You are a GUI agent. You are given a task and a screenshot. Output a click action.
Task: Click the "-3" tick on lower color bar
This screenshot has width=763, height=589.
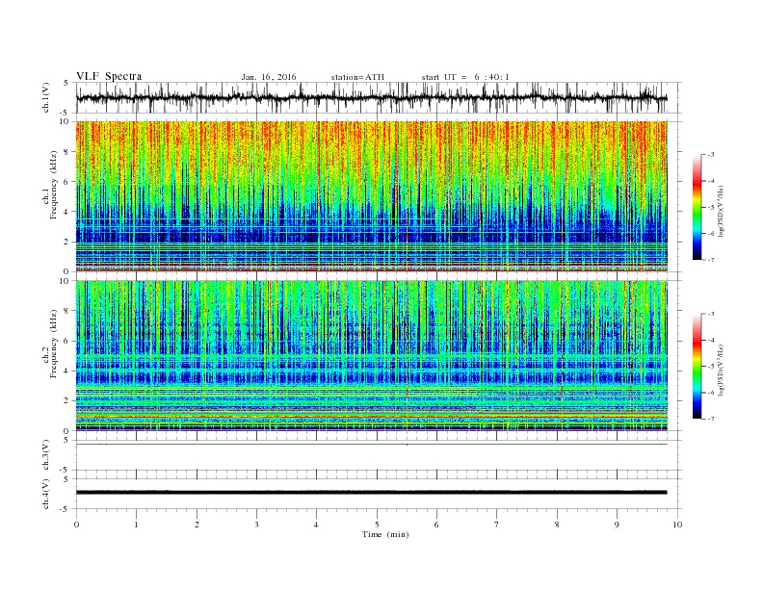tap(711, 314)
